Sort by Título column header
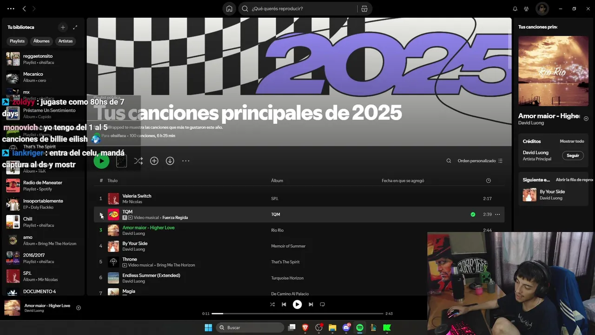Image resolution: width=595 pixels, height=335 pixels. pyautogui.click(x=112, y=181)
